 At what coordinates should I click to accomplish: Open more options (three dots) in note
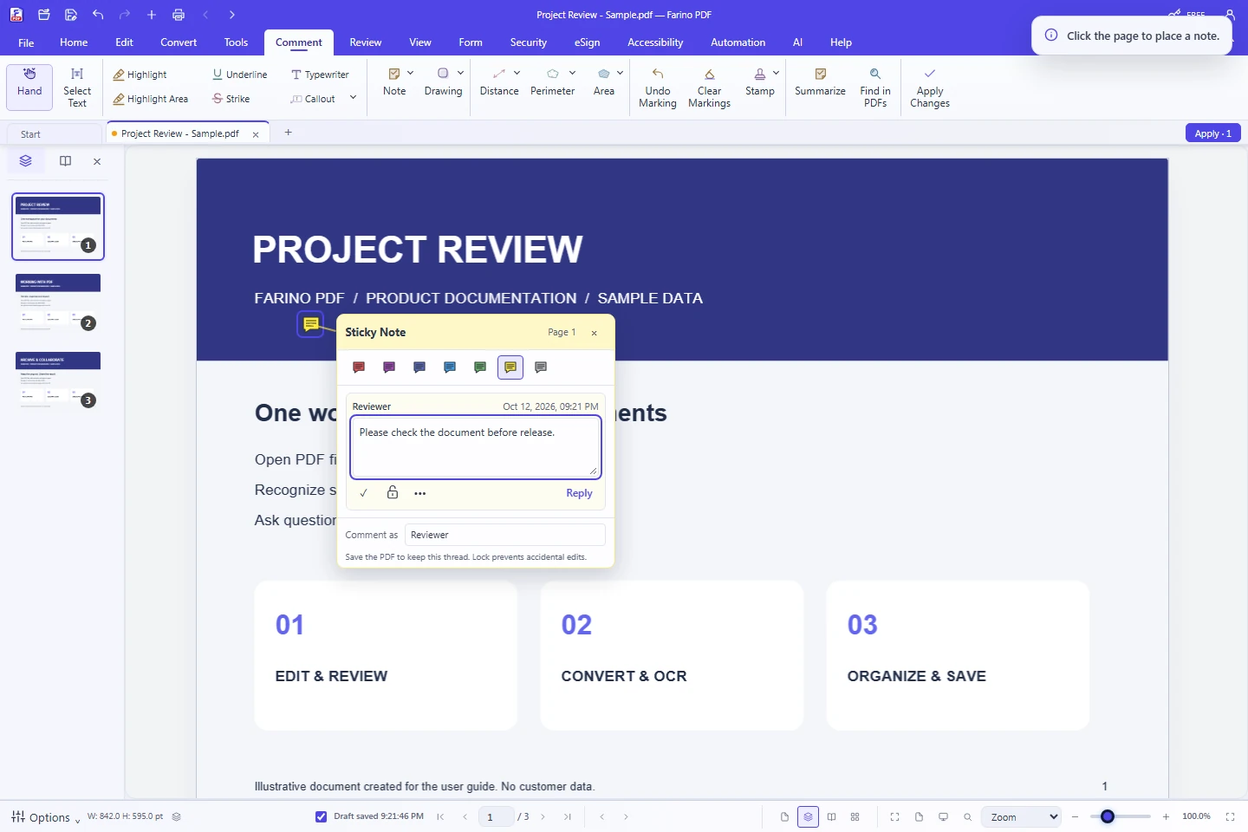[420, 493]
